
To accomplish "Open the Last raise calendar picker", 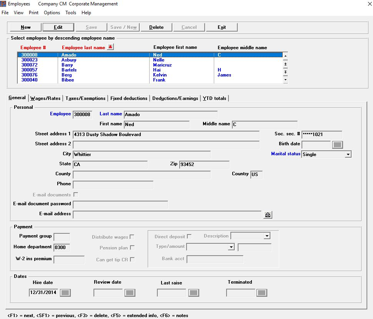I will [193, 293].
